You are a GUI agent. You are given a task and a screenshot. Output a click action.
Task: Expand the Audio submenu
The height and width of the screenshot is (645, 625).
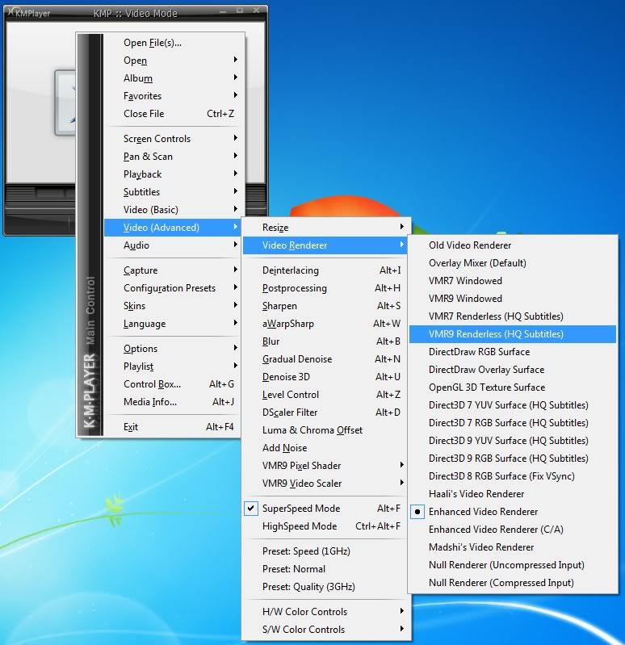(172, 245)
